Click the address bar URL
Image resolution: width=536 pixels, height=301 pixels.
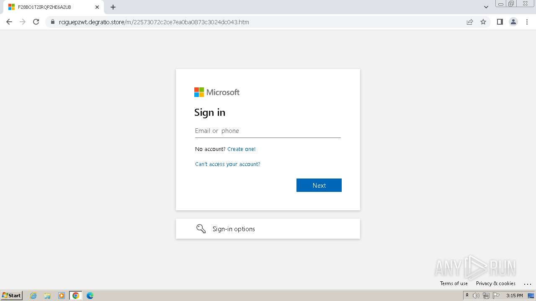pyautogui.click(x=154, y=22)
